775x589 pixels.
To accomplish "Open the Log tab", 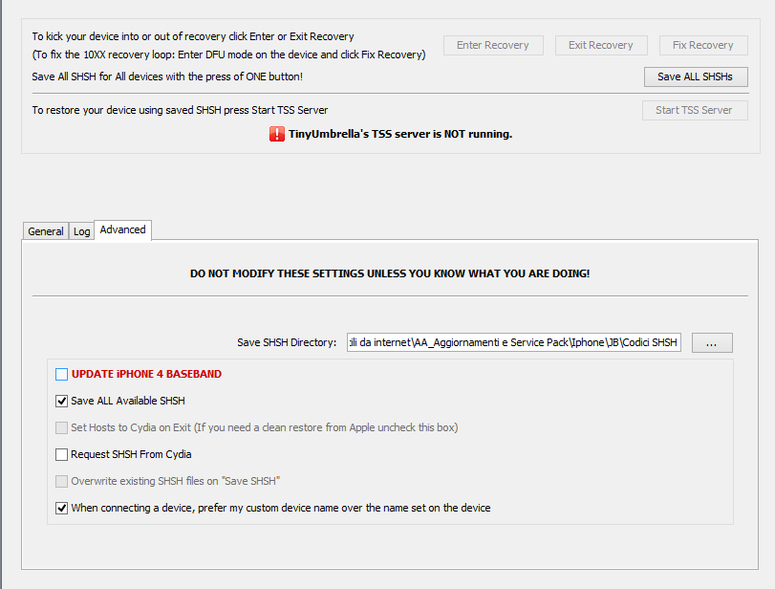I will pos(81,231).
